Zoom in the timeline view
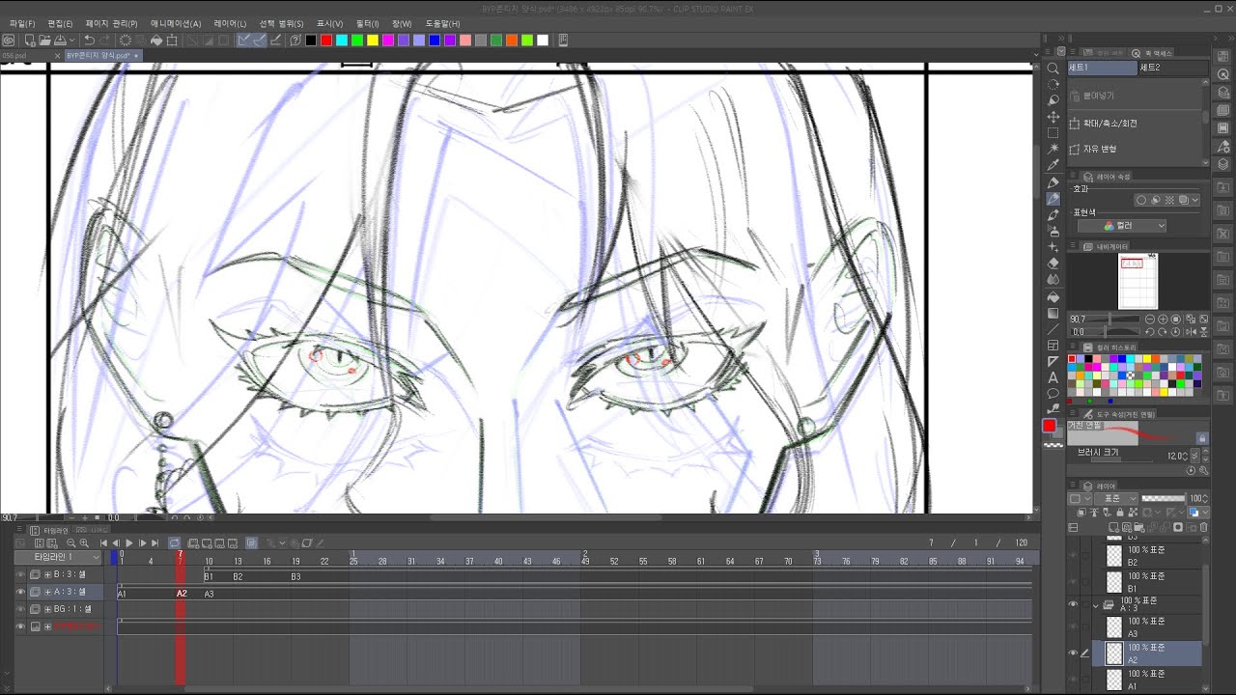1236x695 pixels. [x=84, y=543]
